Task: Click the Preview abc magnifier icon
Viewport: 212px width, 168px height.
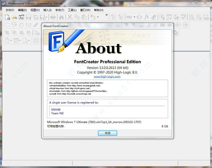Action: [192, 17]
